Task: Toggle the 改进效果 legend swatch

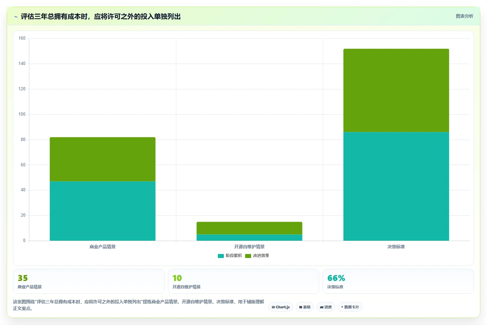Action: (x=248, y=256)
